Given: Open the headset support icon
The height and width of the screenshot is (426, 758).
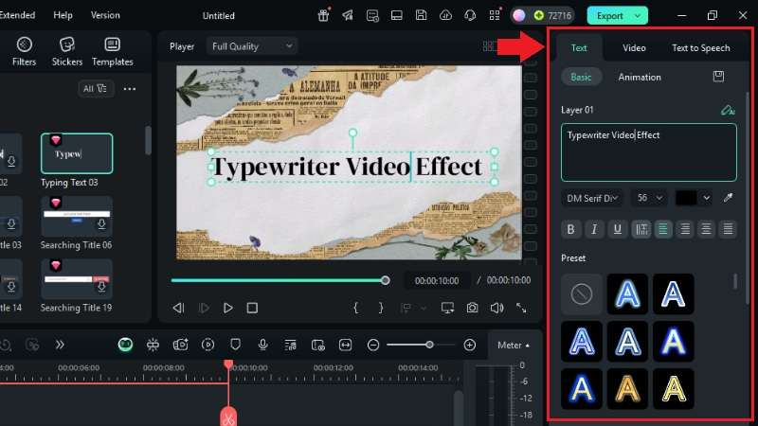Looking at the screenshot, I should pyautogui.click(x=470, y=15).
